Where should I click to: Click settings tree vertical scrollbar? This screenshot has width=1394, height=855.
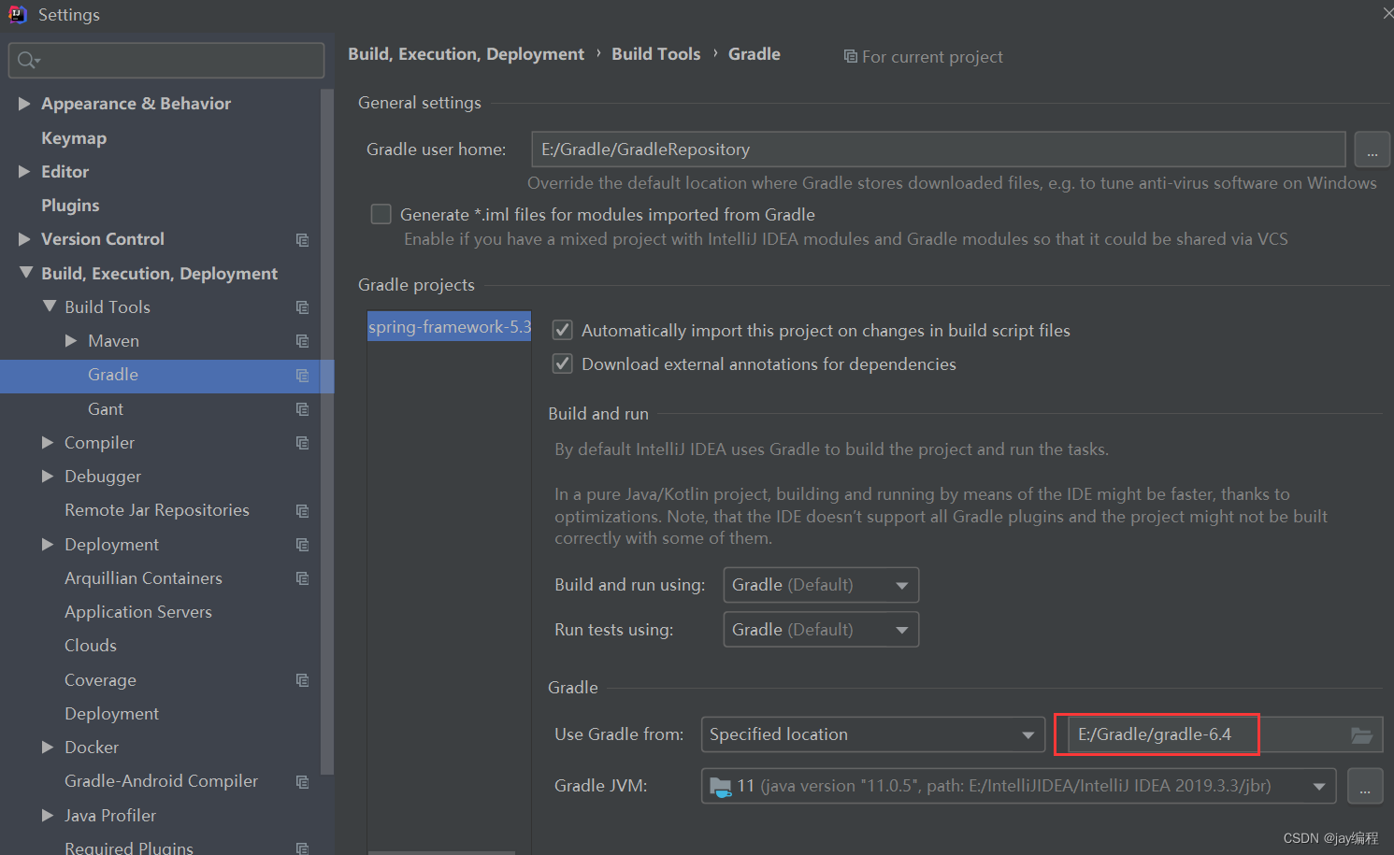coord(326,432)
